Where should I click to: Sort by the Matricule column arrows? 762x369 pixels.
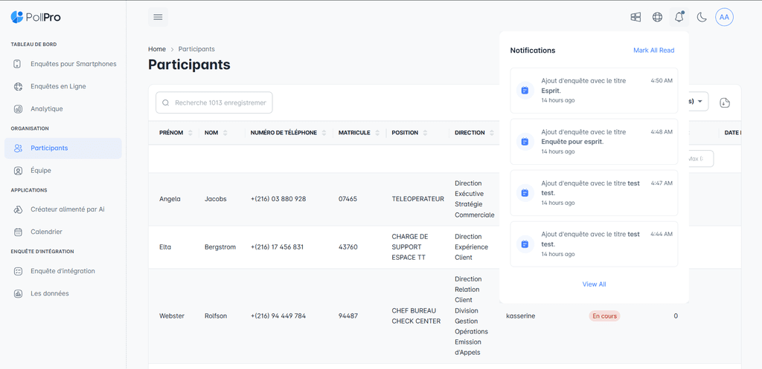click(x=377, y=133)
